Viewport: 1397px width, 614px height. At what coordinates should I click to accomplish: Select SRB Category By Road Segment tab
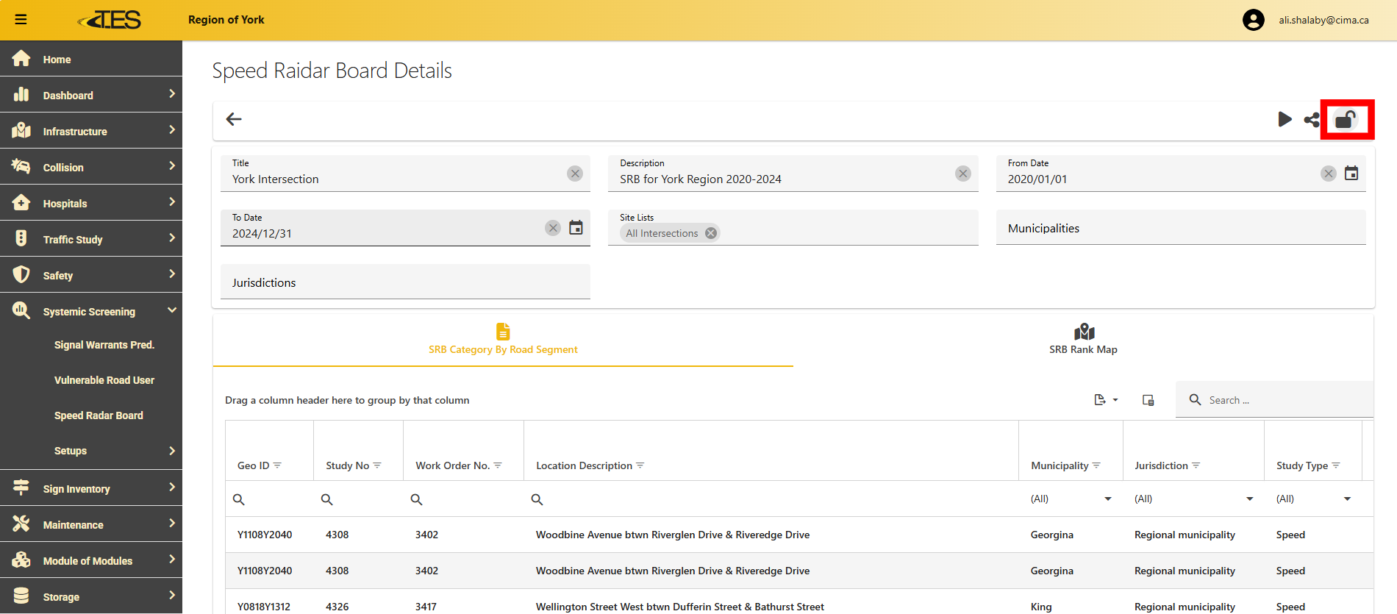(x=503, y=340)
